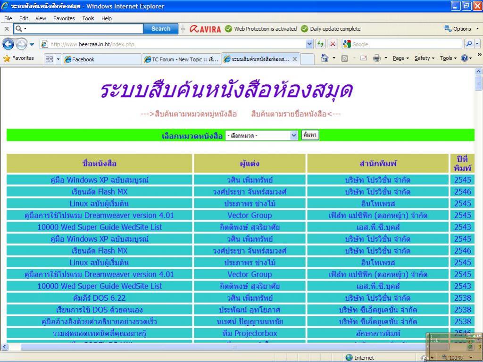The image size is (483, 362).
Task: Click 'อักษรการพิมพ์' publisher cell
Action: [x=378, y=333]
